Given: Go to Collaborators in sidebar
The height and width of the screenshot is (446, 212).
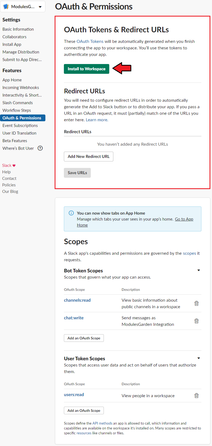Looking at the screenshot, I should click(14, 37).
